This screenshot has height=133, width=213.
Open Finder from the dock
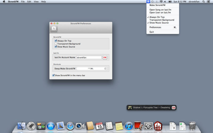point(21,126)
